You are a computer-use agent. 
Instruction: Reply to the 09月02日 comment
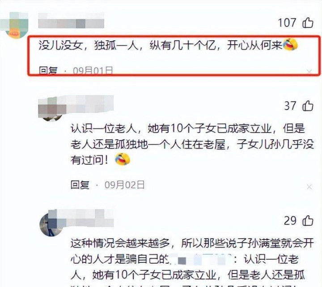[x=80, y=185]
